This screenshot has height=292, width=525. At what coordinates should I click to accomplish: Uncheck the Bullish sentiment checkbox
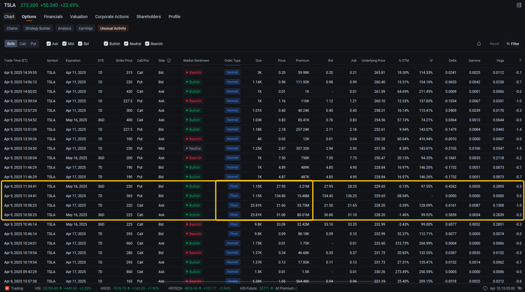click(106, 44)
